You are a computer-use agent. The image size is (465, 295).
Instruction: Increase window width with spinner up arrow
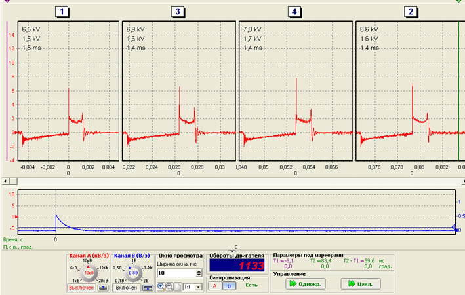pos(199,271)
